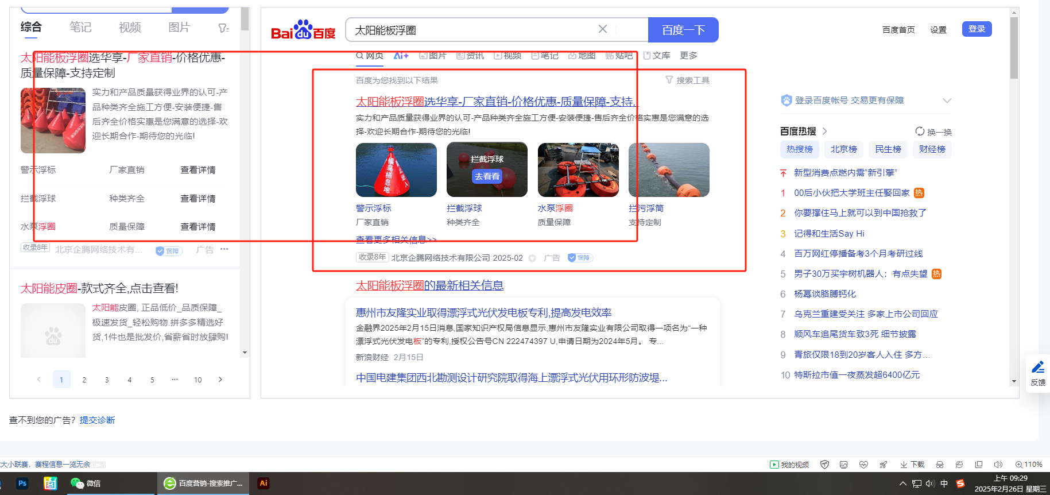Open the 文库 search category

click(657, 56)
